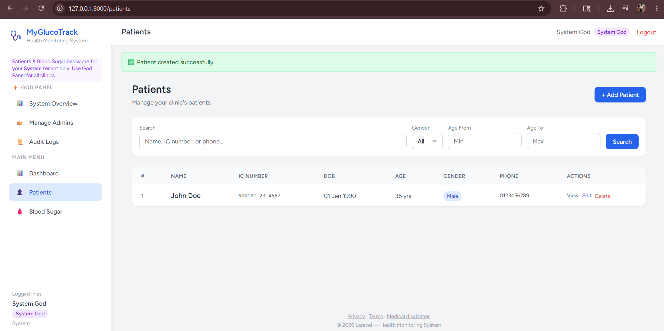
Task: Click the John Doe name cell
Action: point(186,196)
